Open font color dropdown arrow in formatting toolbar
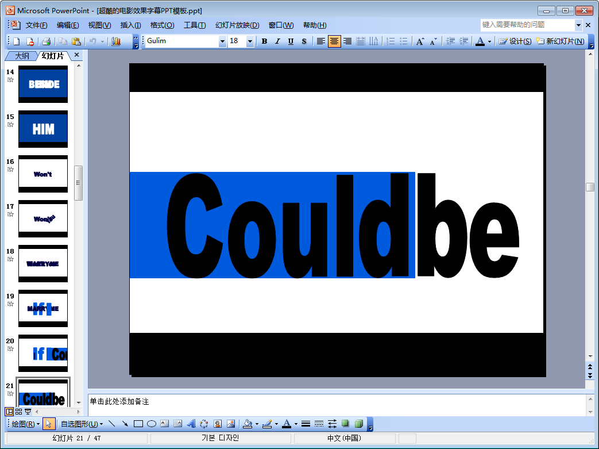This screenshot has width=599, height=449. click(x=489, y=41)
